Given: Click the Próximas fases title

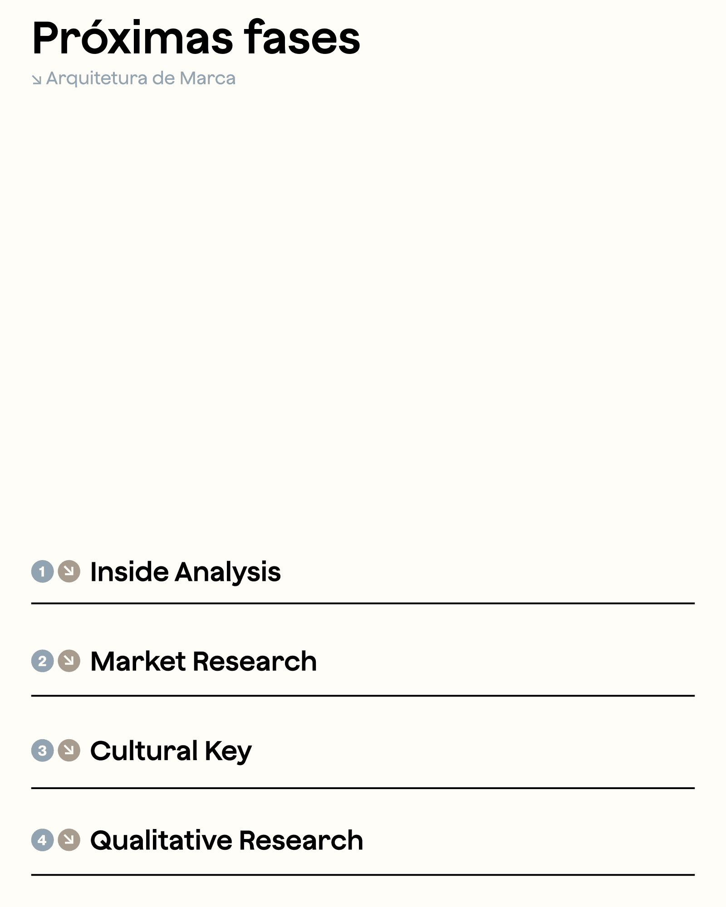Looking at the screenshot, I should 196,38.
